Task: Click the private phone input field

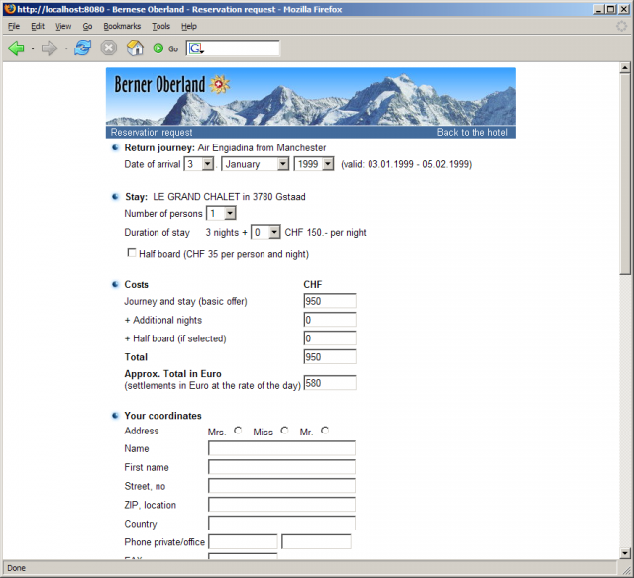Action: (x=243, y=542)
